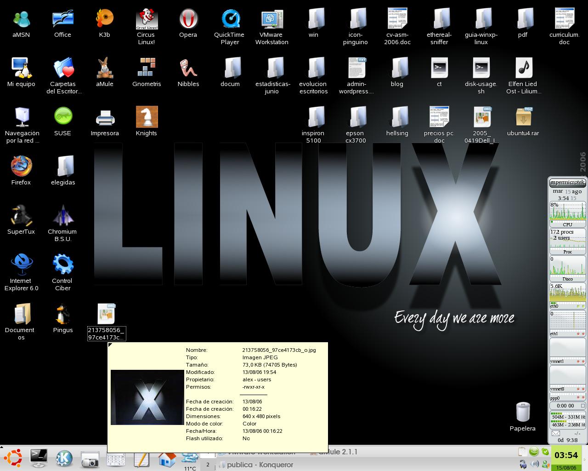The width and height of the screenshot is (588, 471).
Task: Launch the camera screenshot tool in panel
Action: click(90, 460)
